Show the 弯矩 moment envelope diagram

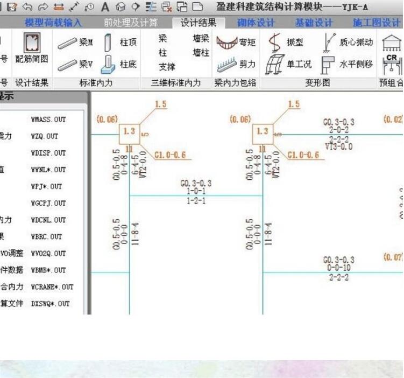tap(236, 42)
